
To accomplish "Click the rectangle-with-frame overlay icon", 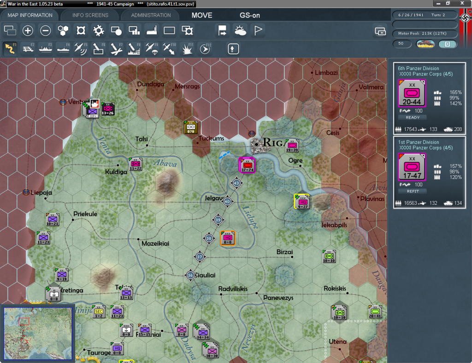I will point(187,30).
